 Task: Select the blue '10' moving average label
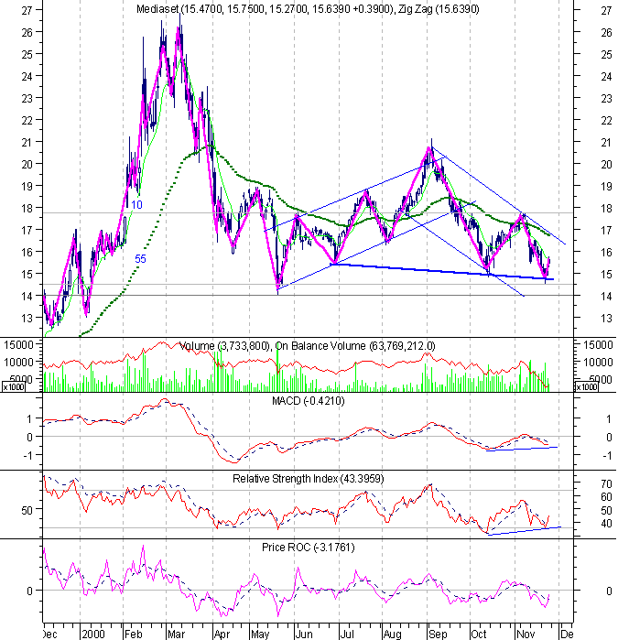point(136,205)
